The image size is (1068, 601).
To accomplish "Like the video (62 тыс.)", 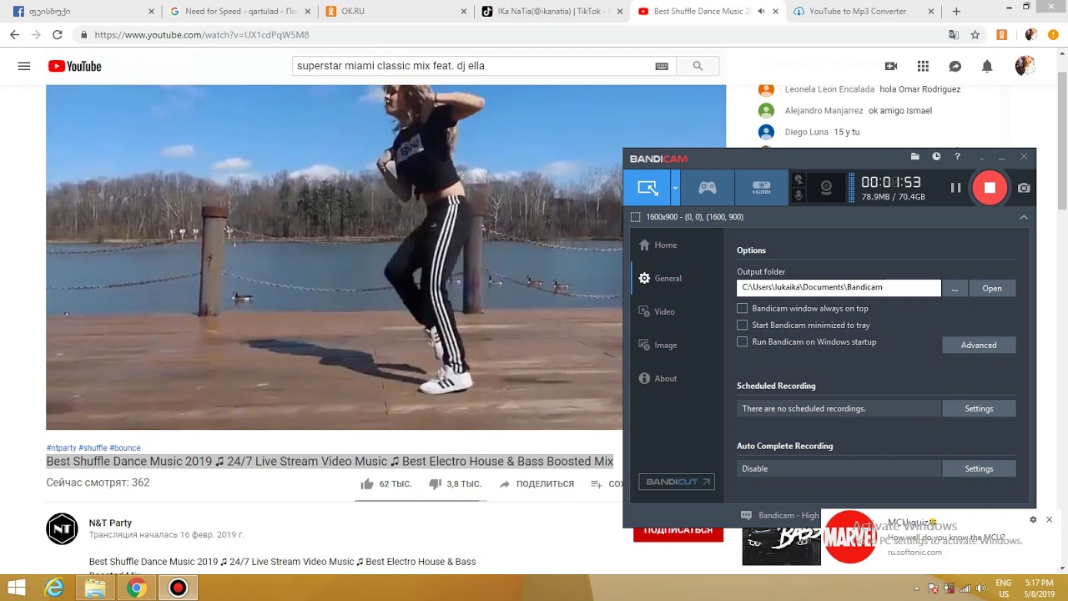I will pyautogui.click(x=385, y=484).
